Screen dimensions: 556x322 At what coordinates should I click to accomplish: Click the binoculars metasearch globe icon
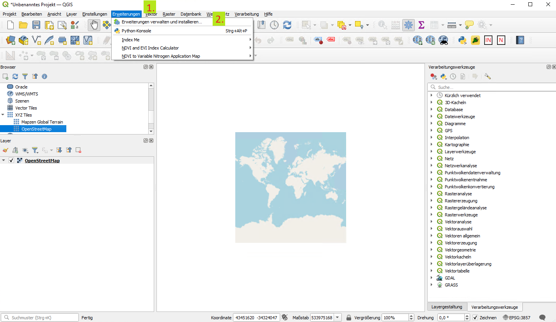tap(443, 40)
